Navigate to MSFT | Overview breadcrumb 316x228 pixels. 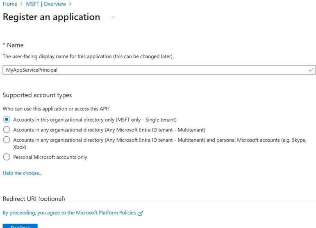click(x=47, y=4)
